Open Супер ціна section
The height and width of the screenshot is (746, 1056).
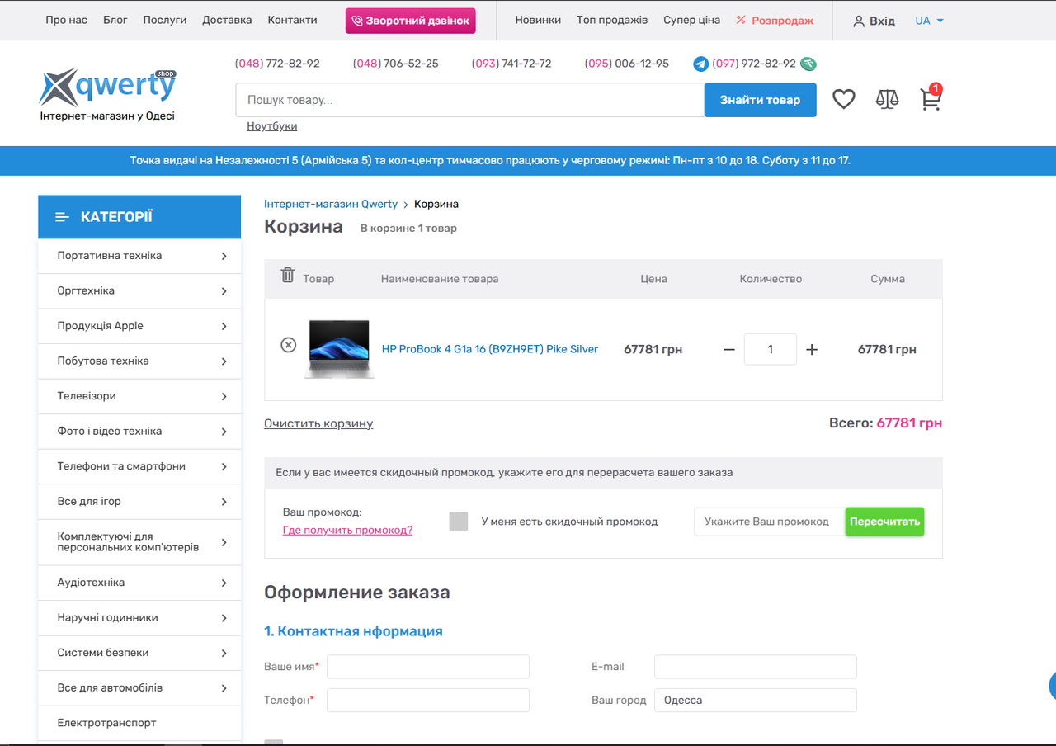click(691, 20)
